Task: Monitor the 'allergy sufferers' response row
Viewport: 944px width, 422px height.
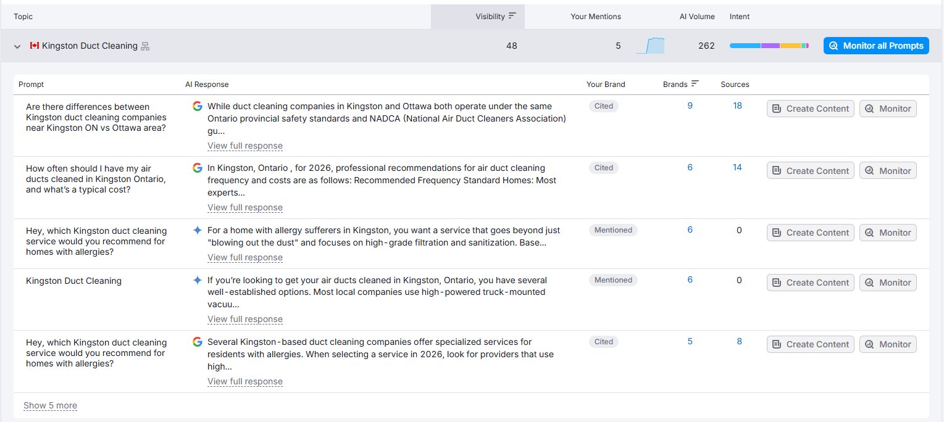Action: click(888, 233)
